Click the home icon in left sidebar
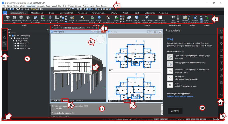The height and width of the screenshot is (124, 228). click(x=5, y=38)
